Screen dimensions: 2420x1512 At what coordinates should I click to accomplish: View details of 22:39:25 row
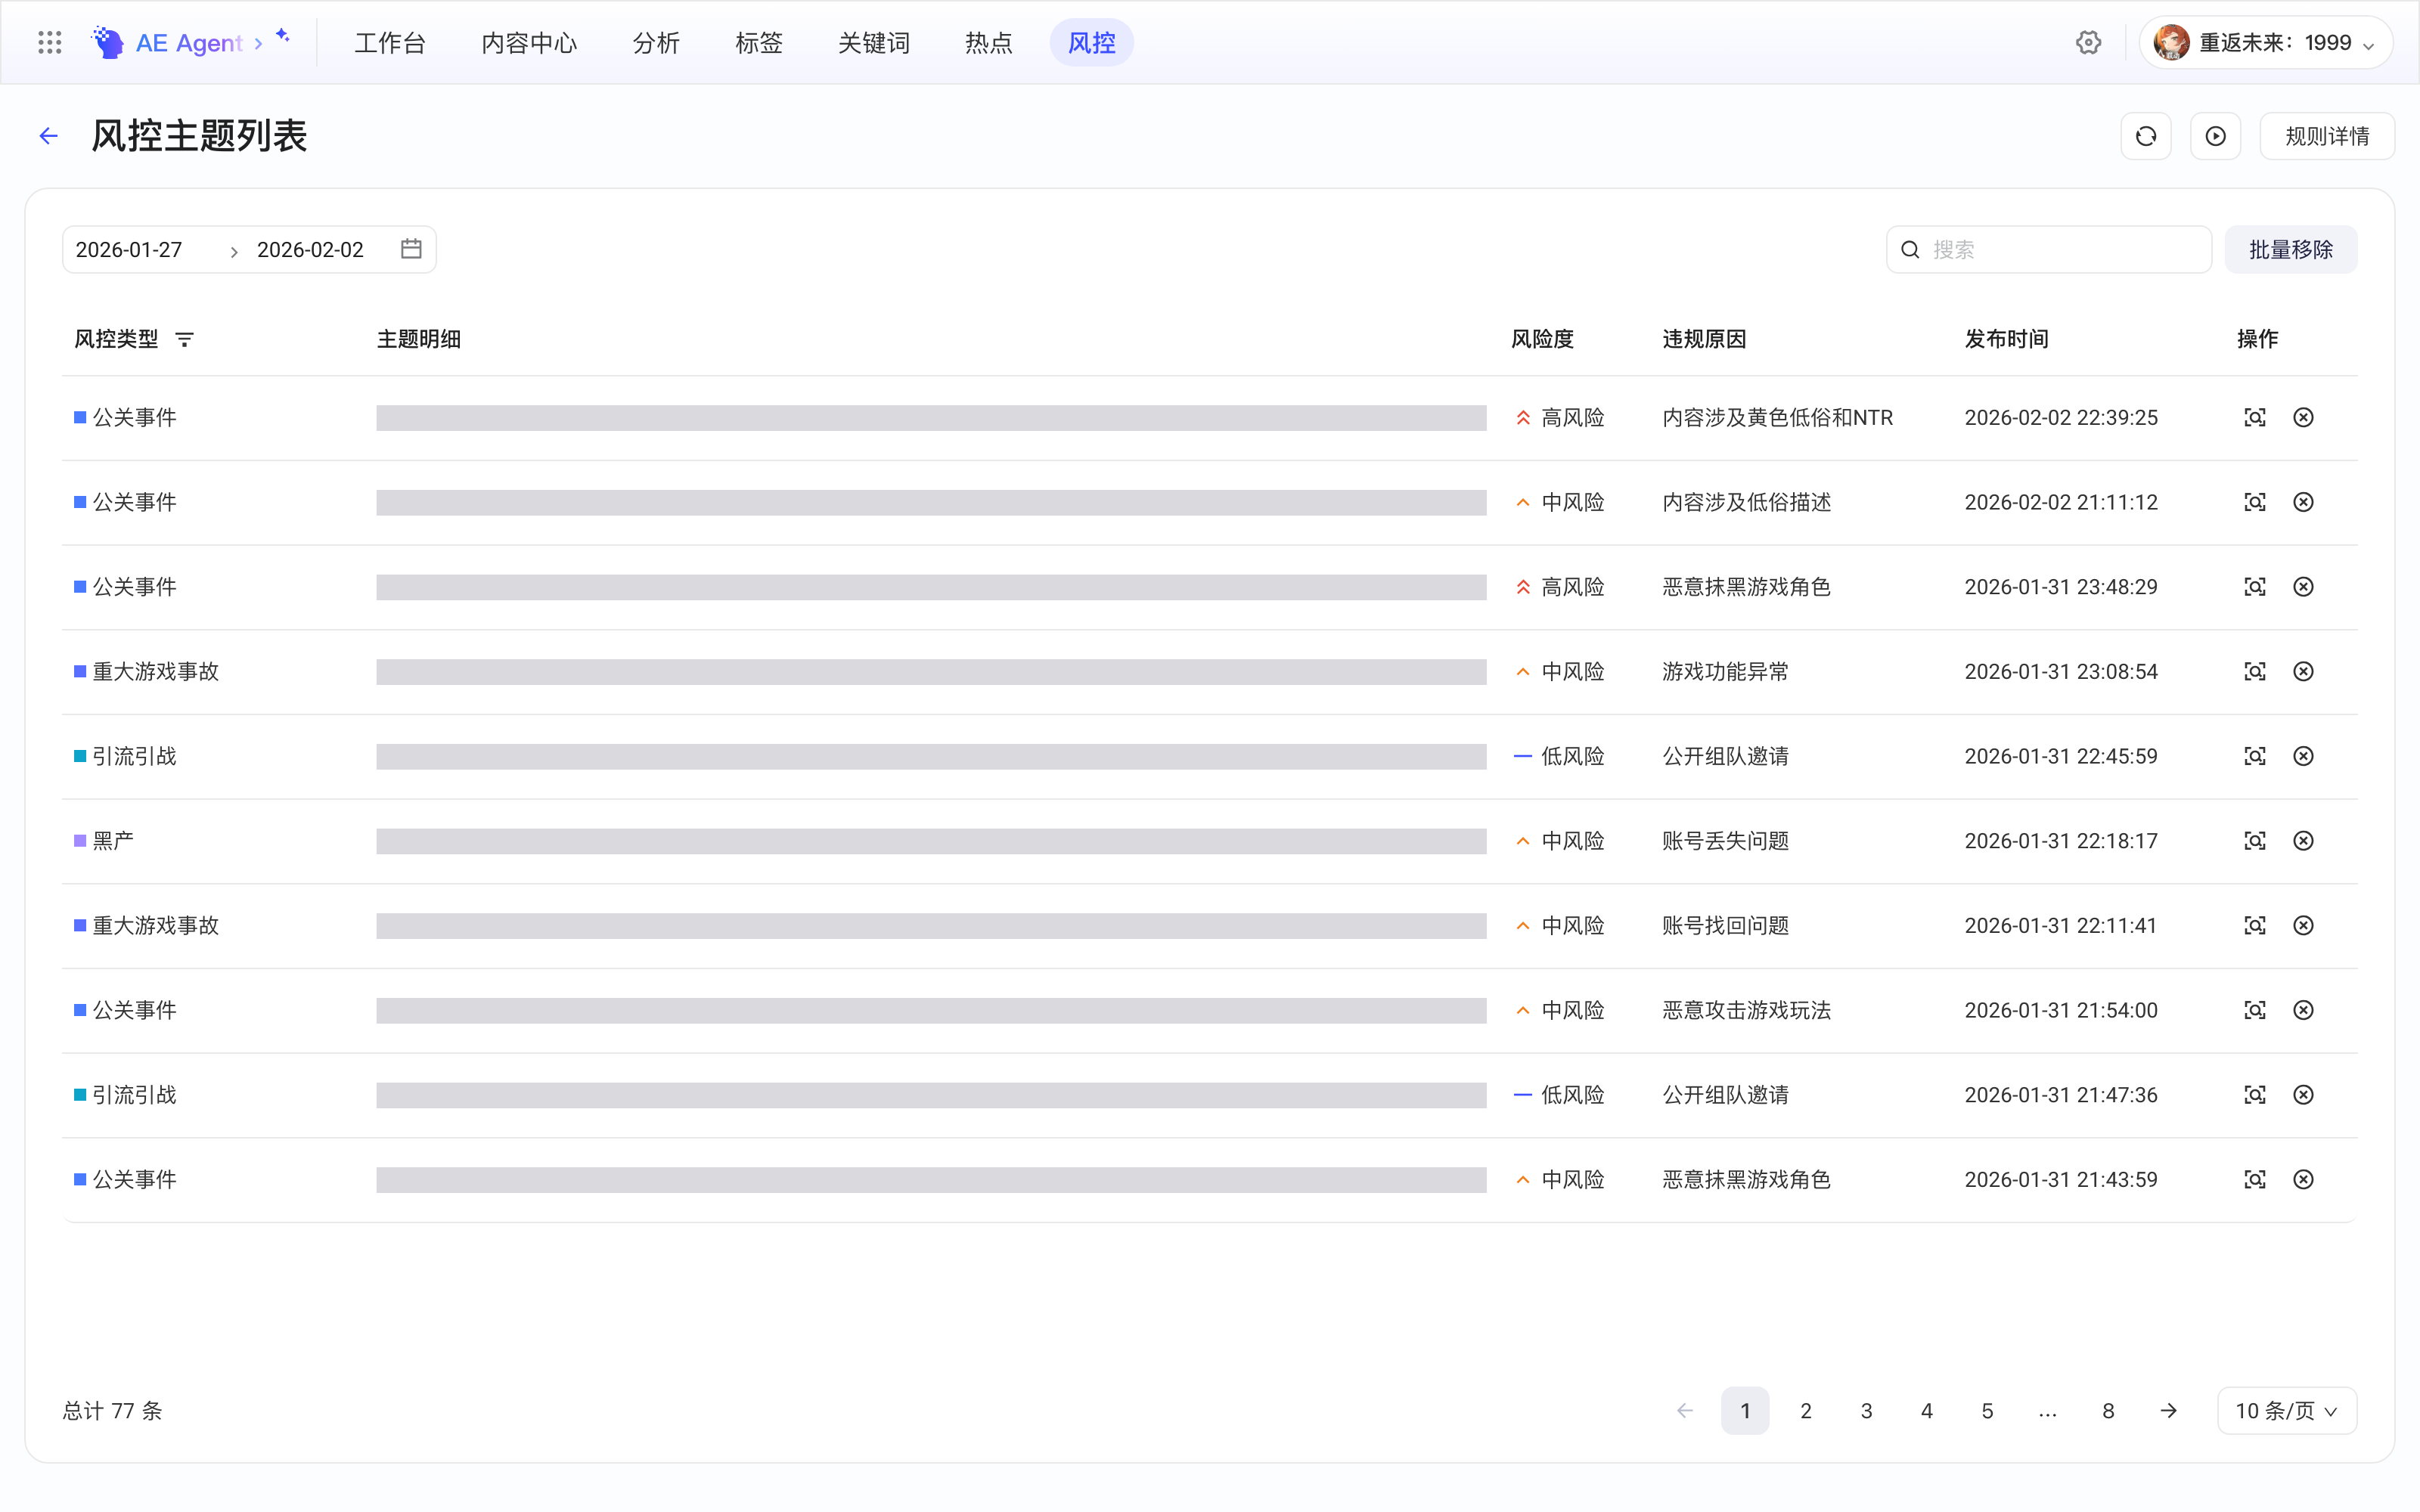pos(2255,418)
